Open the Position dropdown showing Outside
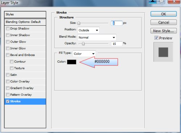 (x=88, y=30)
